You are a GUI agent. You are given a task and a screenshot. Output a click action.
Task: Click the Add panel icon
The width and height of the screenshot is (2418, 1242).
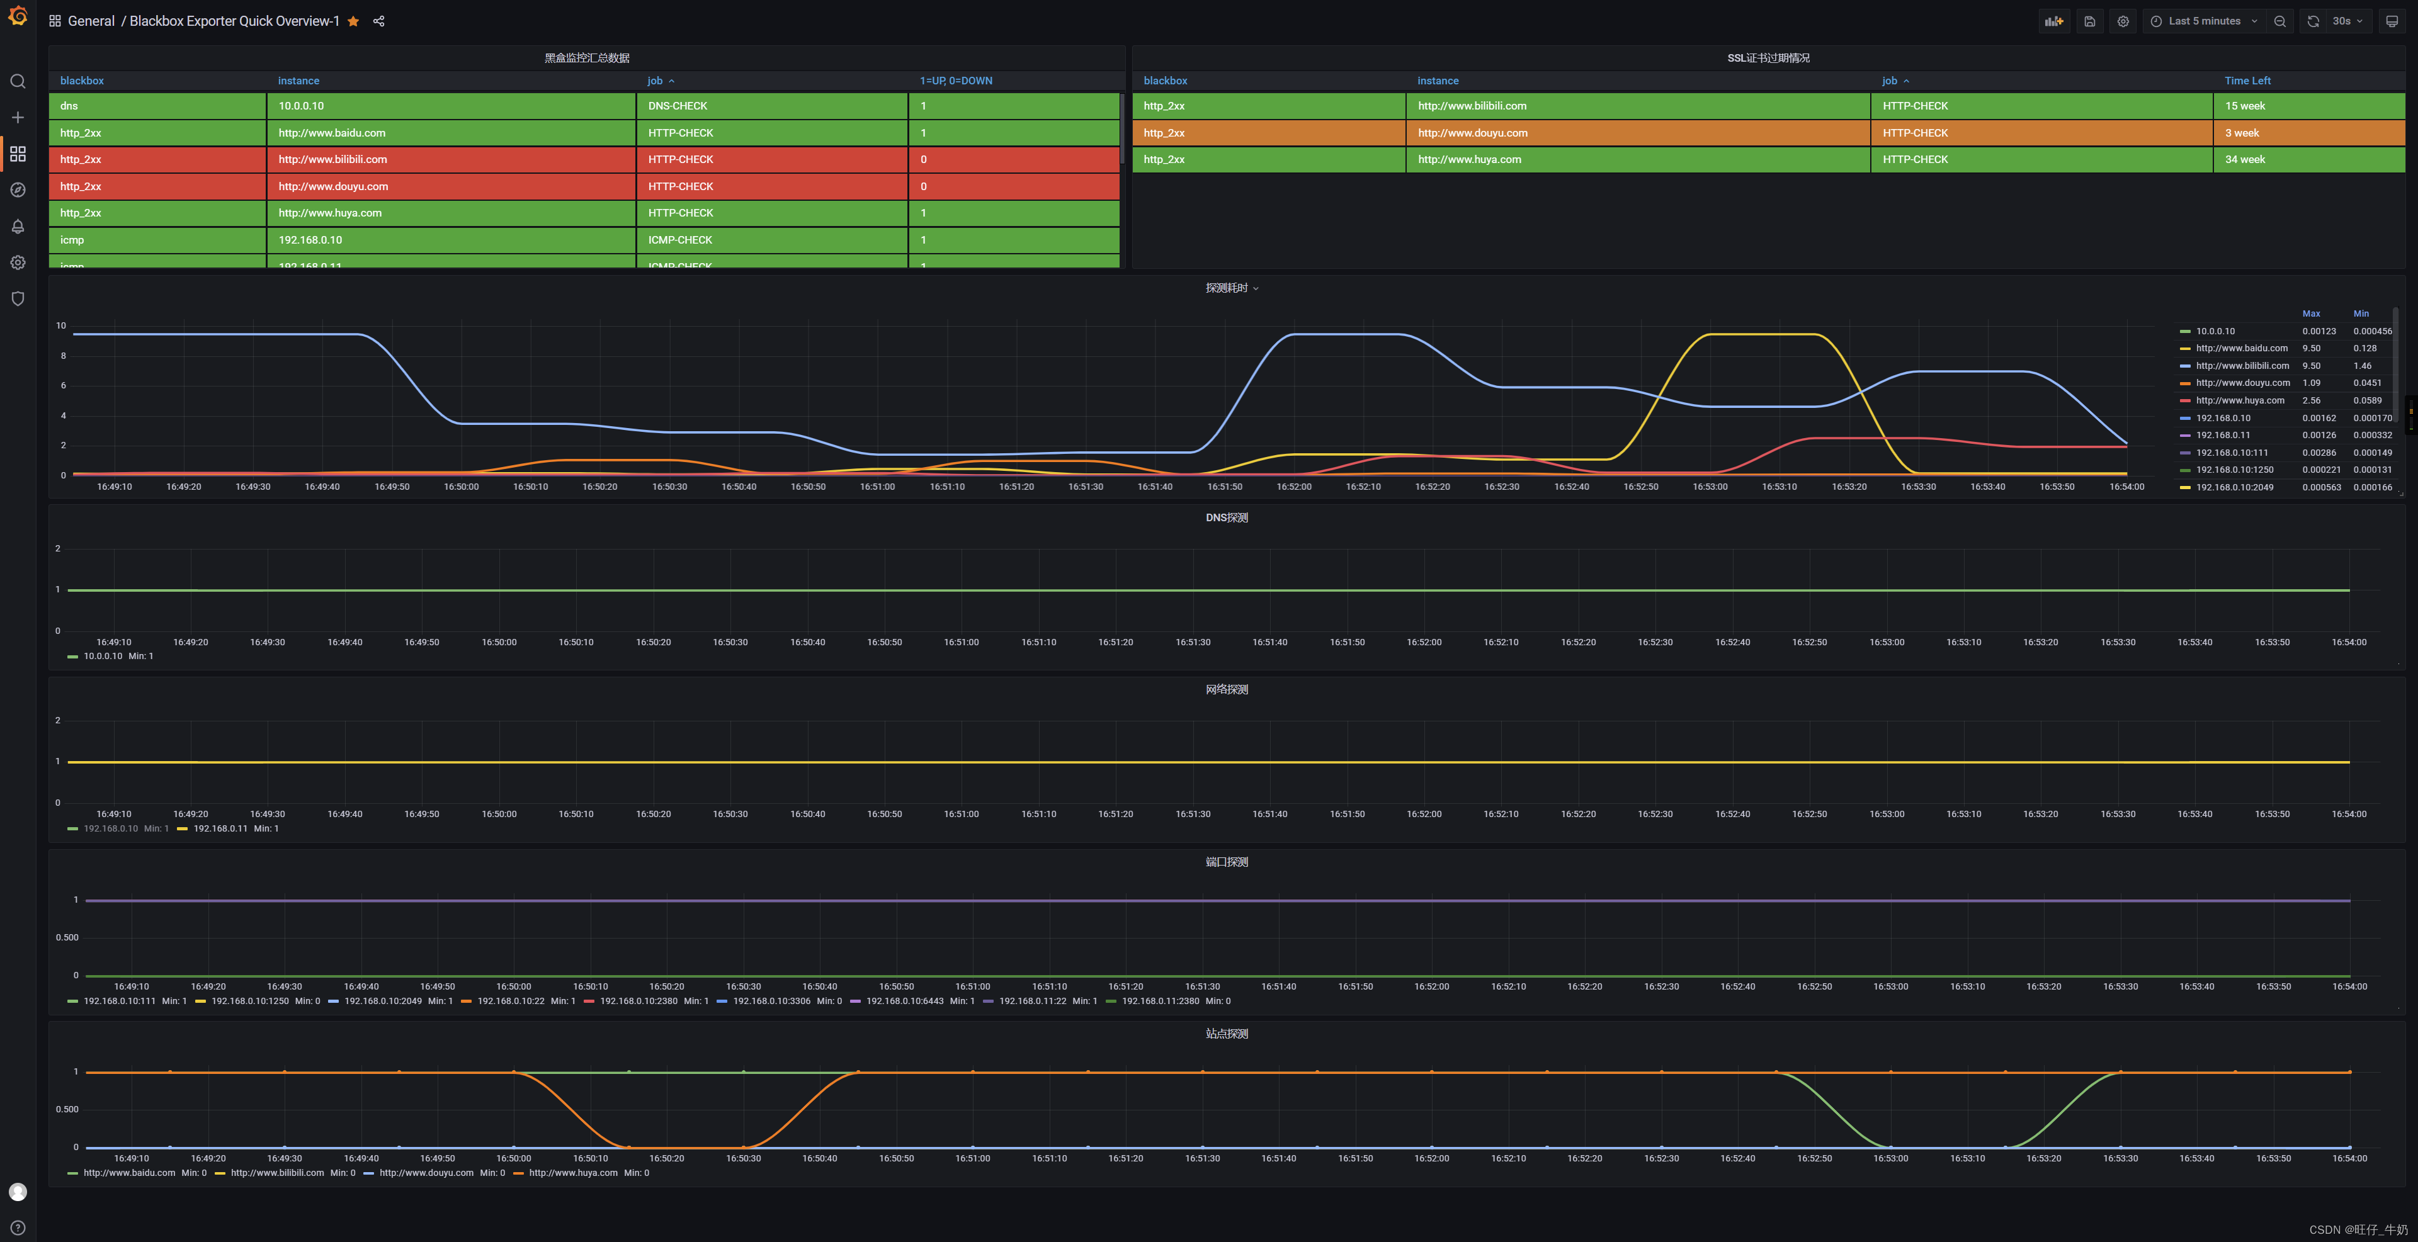(x=2055, y=21)
